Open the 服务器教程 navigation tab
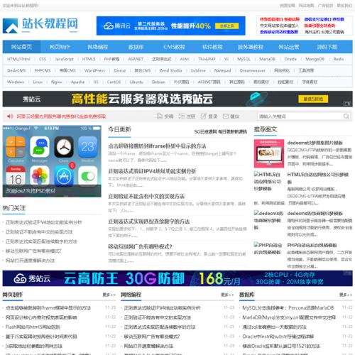 pyautogui.click(x=251, y=47)
